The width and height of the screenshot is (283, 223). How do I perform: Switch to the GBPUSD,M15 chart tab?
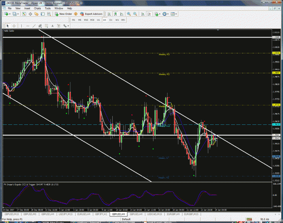pos(12,214)
